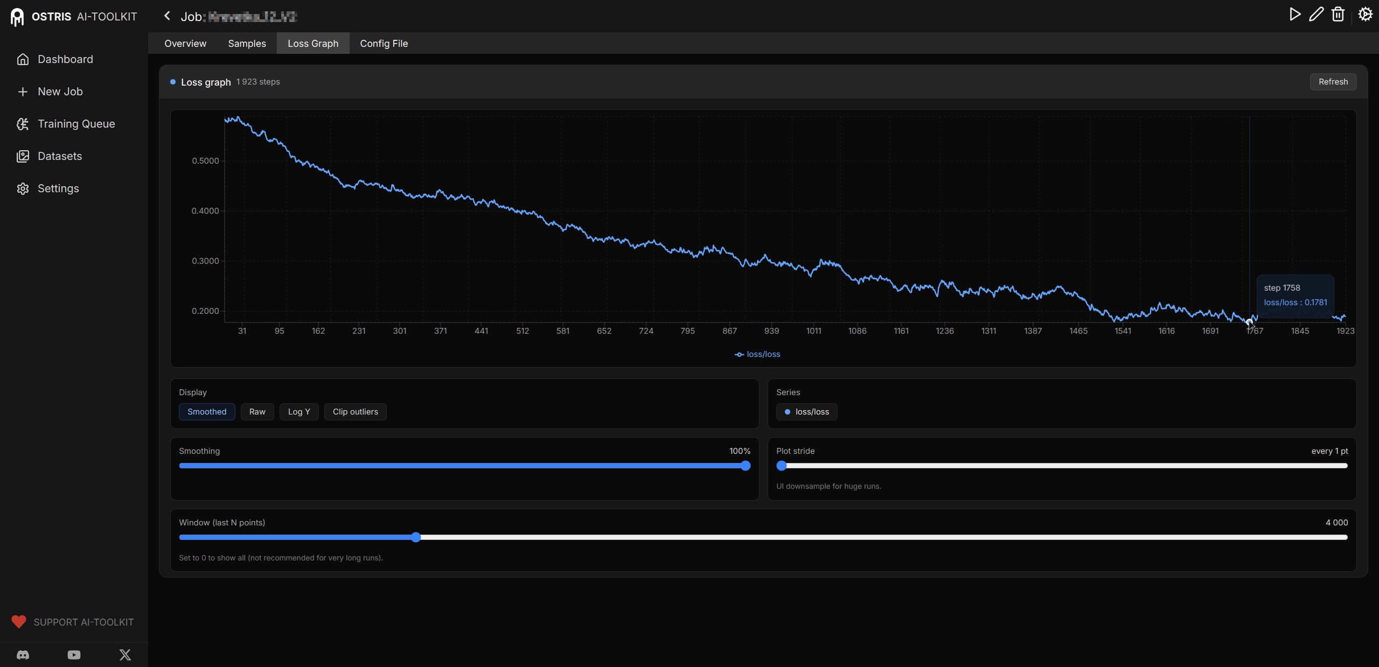Open Training Queue in sidebar
This screenshot has height=667, width=1379.
pyautogui.click(x=76, y=124)
